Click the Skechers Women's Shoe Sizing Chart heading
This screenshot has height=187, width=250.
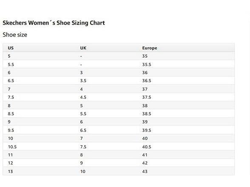point(54,23)
